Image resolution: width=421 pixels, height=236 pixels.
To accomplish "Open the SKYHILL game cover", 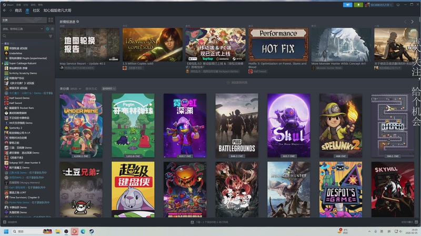I will (x=393, y=189).
